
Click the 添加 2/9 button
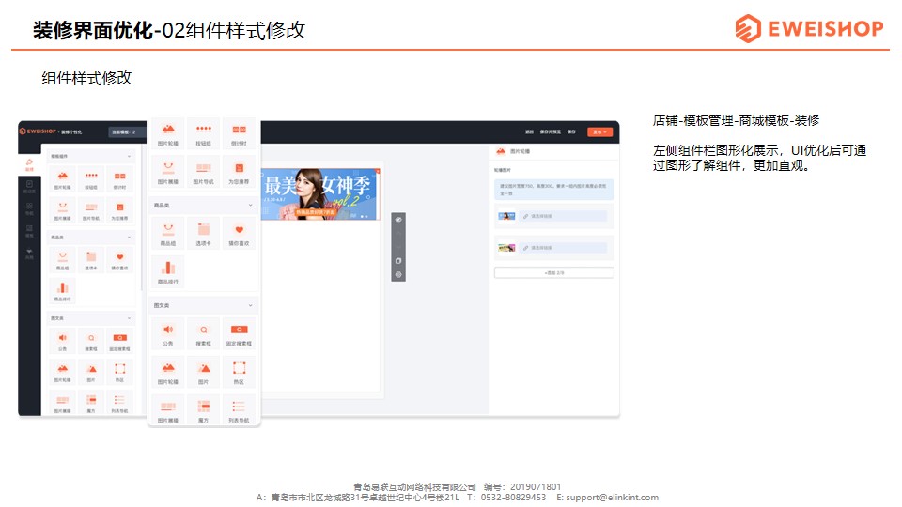coord(554,272)
